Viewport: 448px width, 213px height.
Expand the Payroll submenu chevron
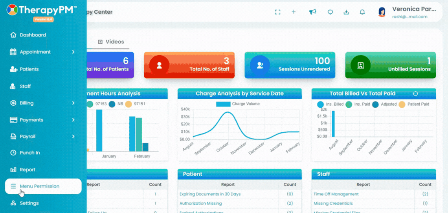(73, 136)
